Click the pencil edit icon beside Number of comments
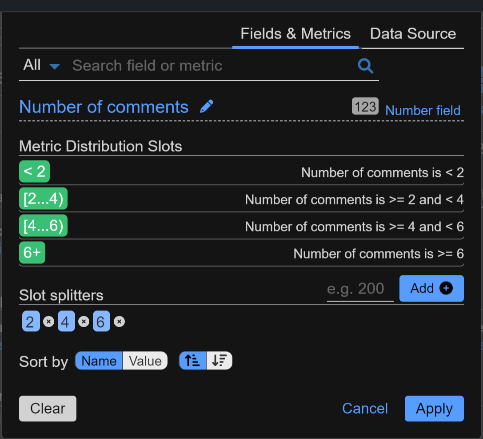 (206, 106)
